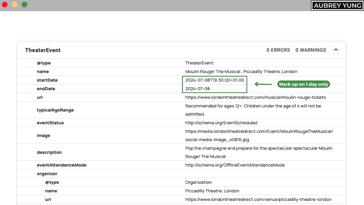Collapse the TheaterEvent panel with the chevron
The image size is (364, 205).
pyautogui.click(x=336, y=50)
